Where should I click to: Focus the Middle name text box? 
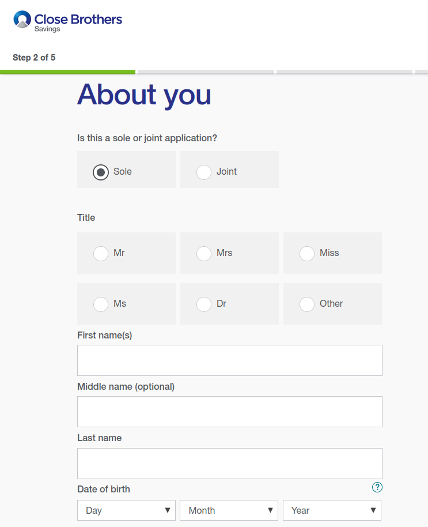229,412
